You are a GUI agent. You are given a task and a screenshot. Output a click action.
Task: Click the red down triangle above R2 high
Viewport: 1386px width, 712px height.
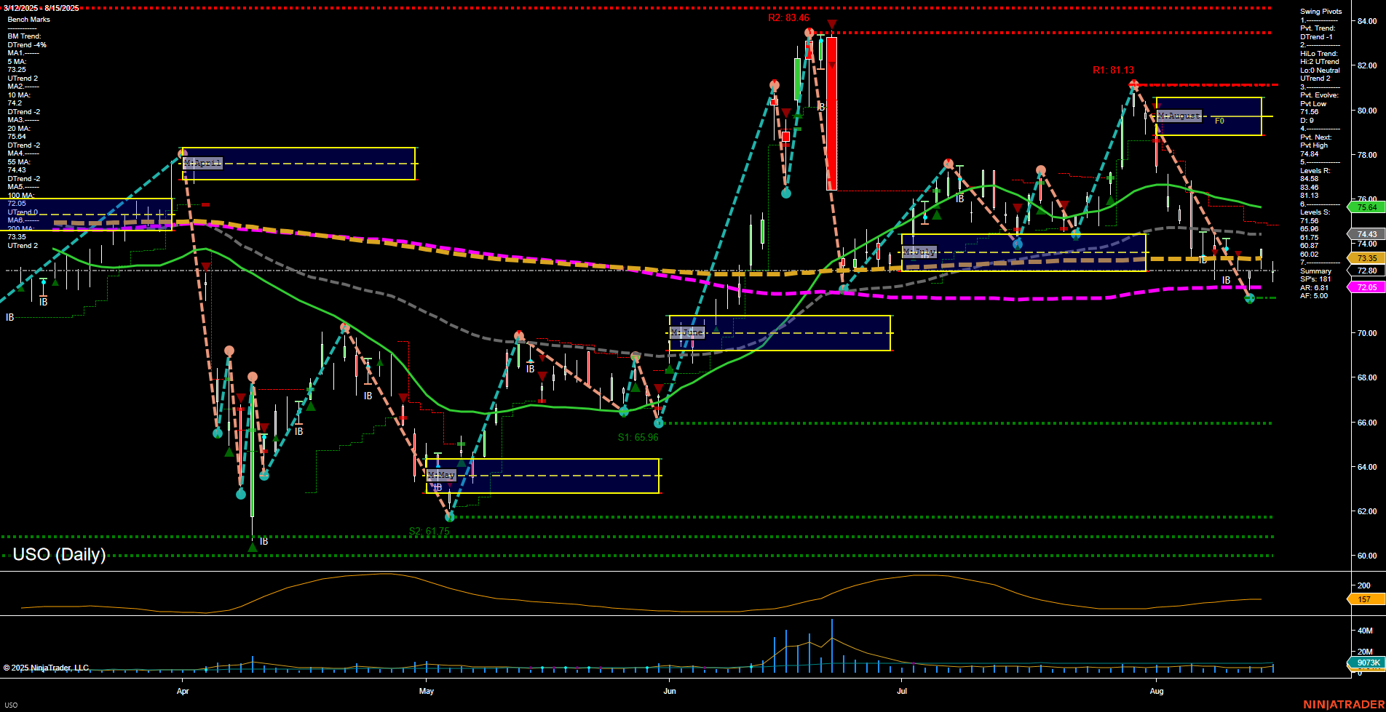pos(831,25)
